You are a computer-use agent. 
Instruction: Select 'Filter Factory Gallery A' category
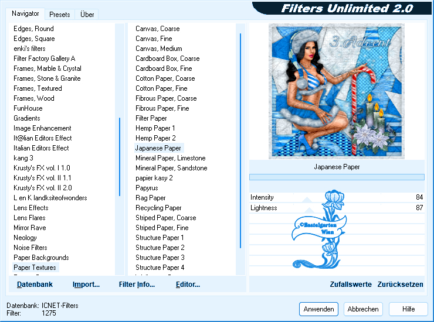click(45, 59)
